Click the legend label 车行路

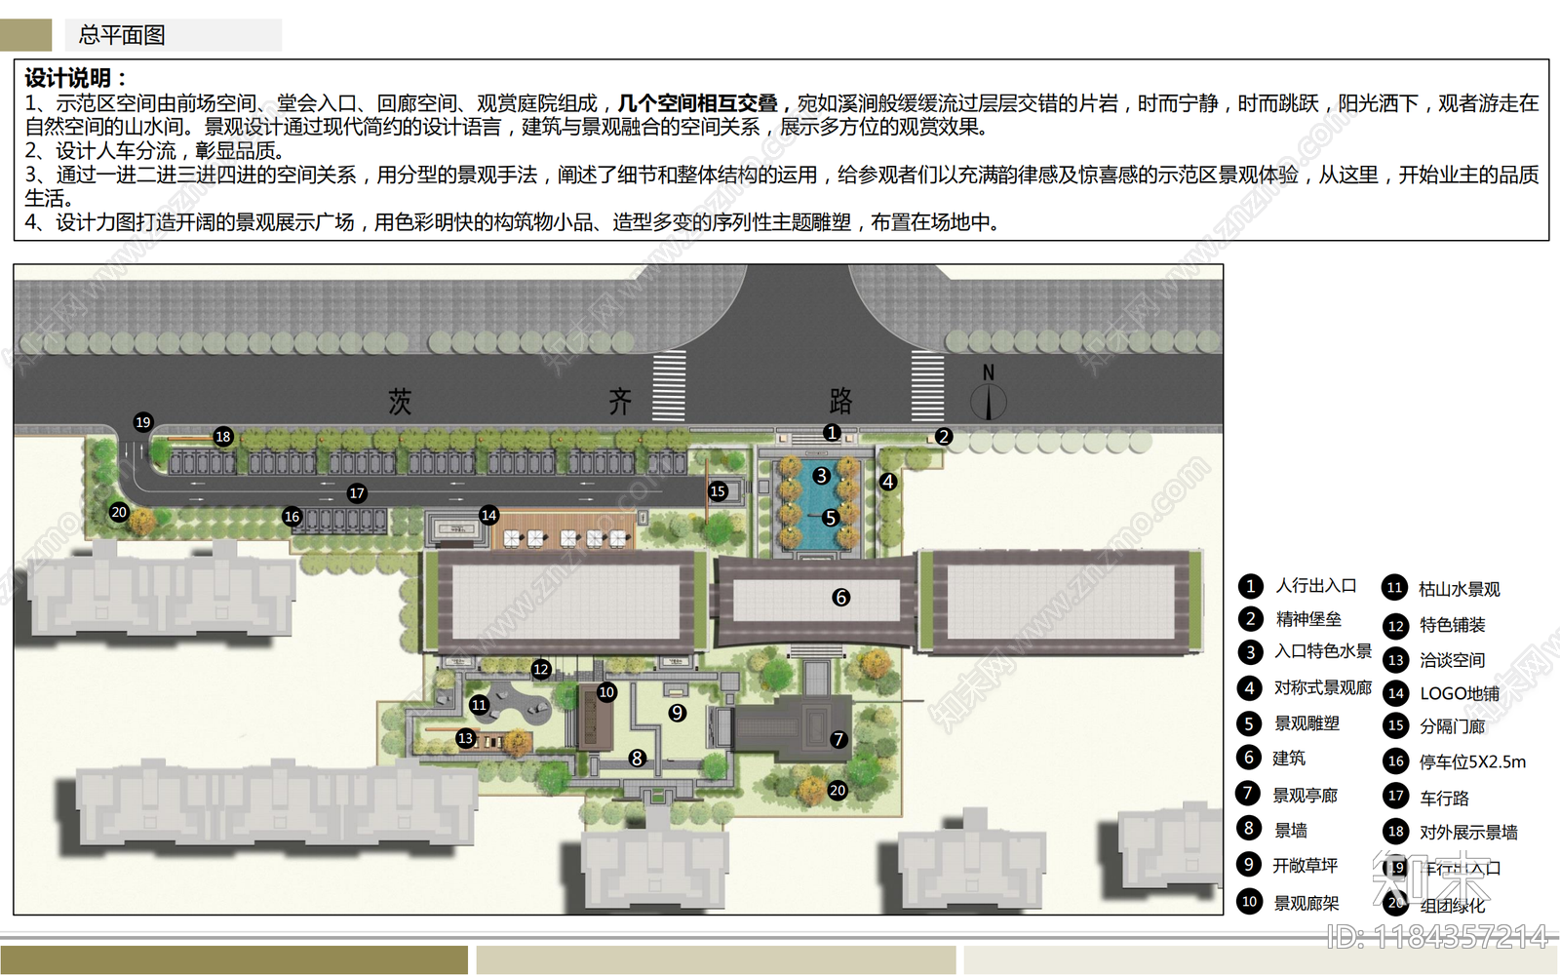(1445, 799)
